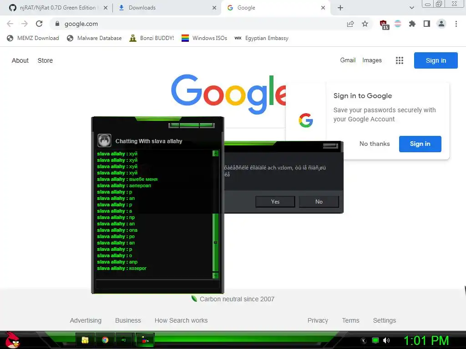Click the dark dialog's title bar button
This screenshot has width=466, height=349.
tap(330, 146)
